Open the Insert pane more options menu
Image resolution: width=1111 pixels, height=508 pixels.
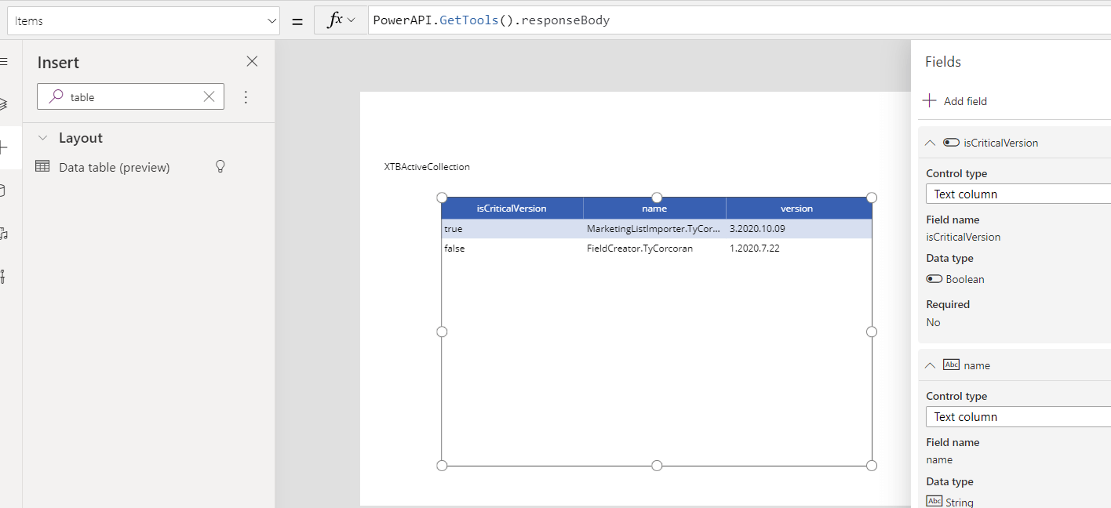246,97
